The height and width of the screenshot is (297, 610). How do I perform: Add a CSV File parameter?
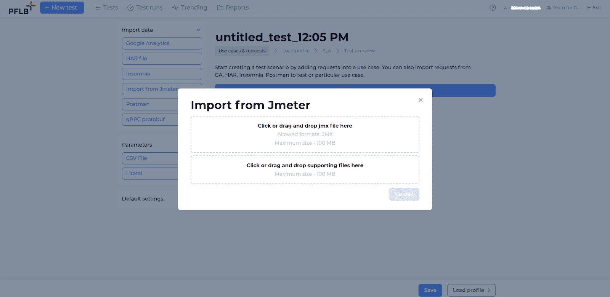point(150,158)
